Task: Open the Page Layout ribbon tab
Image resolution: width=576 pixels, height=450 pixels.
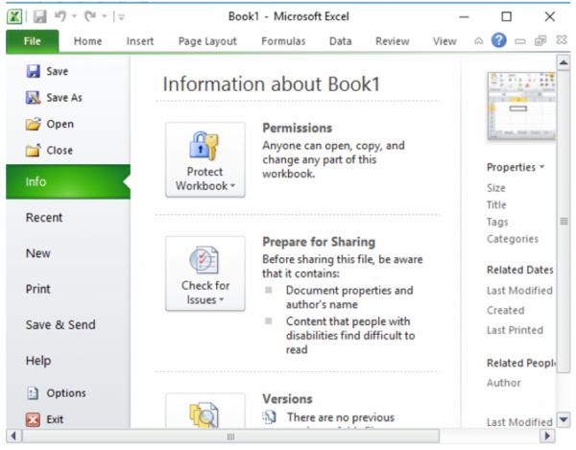Action: point(207,41)
